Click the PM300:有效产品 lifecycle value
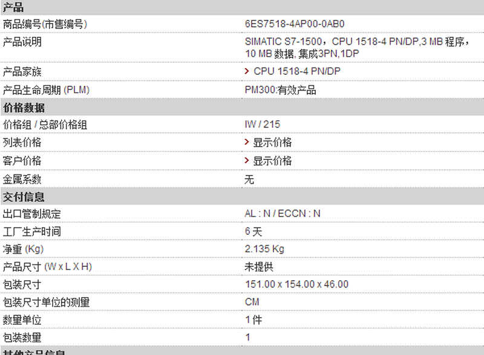 (x=280, y=90)
